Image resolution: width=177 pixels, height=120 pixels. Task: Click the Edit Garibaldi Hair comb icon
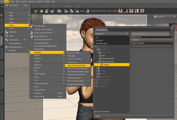6,47
